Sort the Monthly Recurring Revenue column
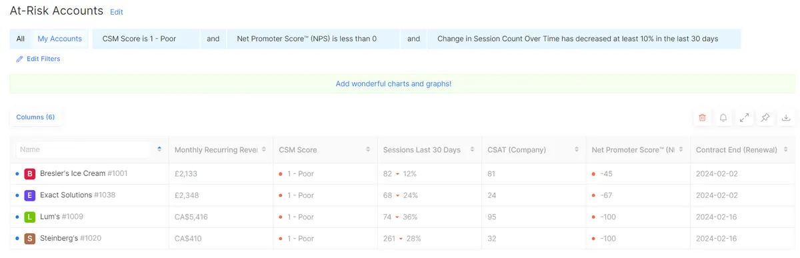800x258 pixels. click(x=264, y=150)
